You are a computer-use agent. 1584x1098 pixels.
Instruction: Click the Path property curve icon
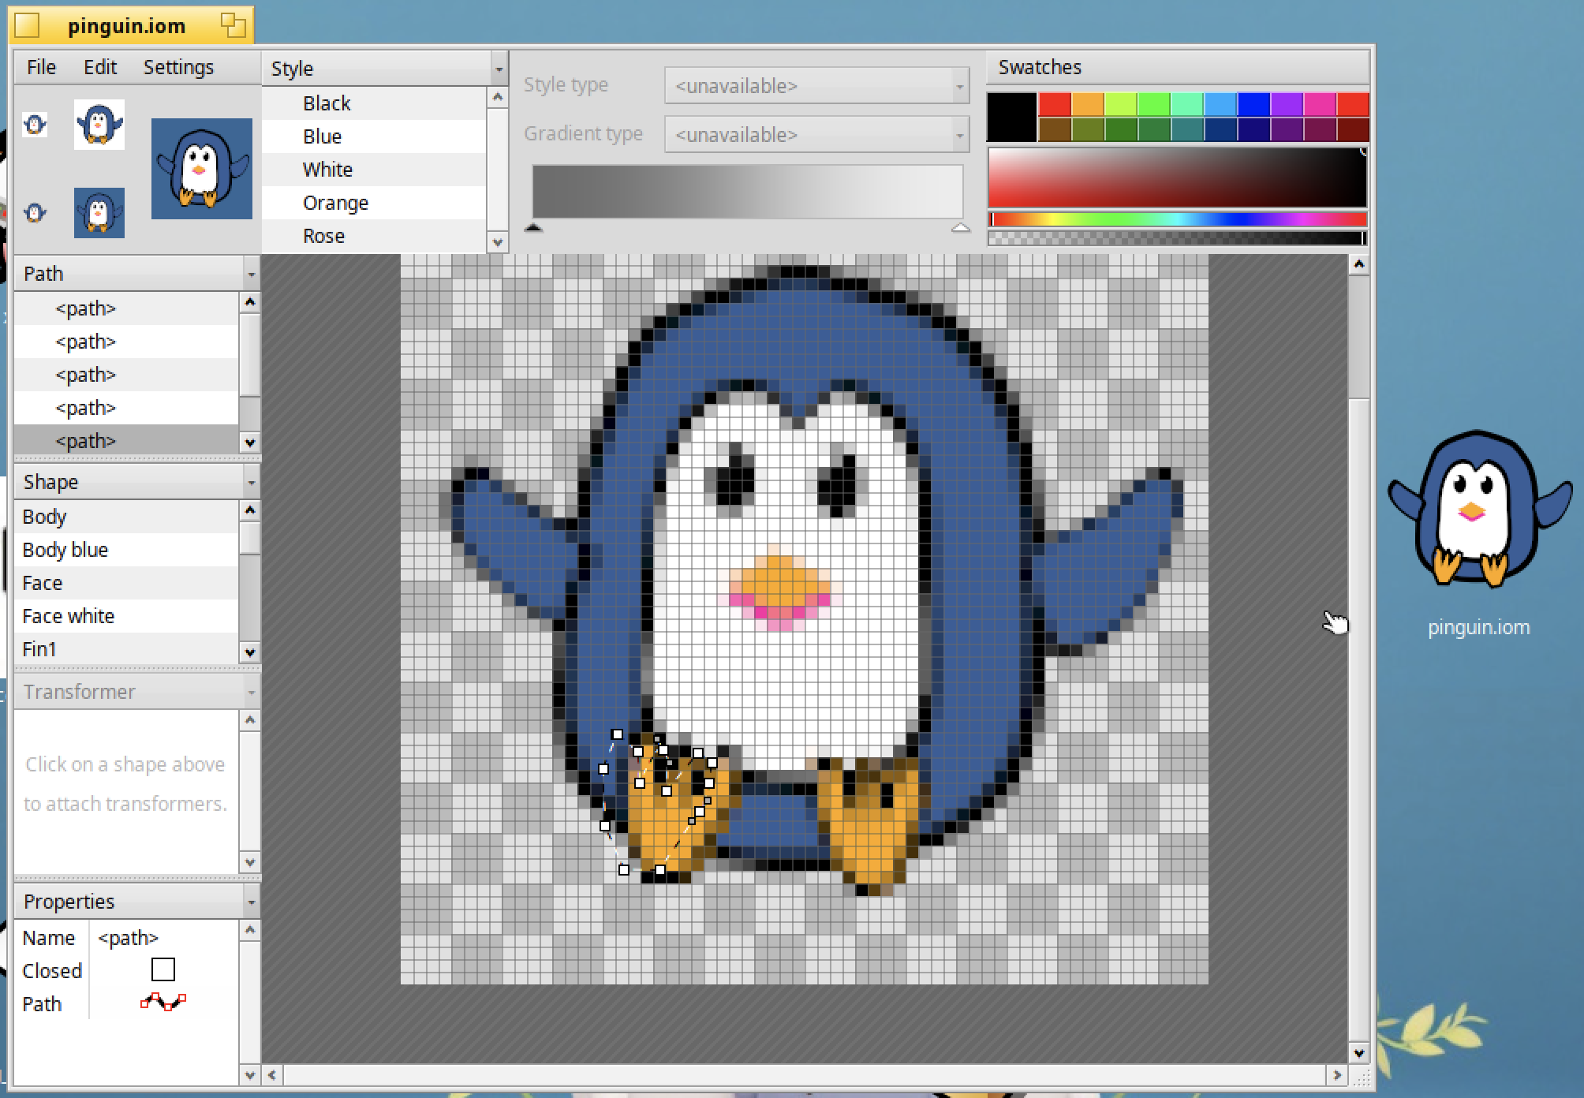click(x=163, y=1003)
